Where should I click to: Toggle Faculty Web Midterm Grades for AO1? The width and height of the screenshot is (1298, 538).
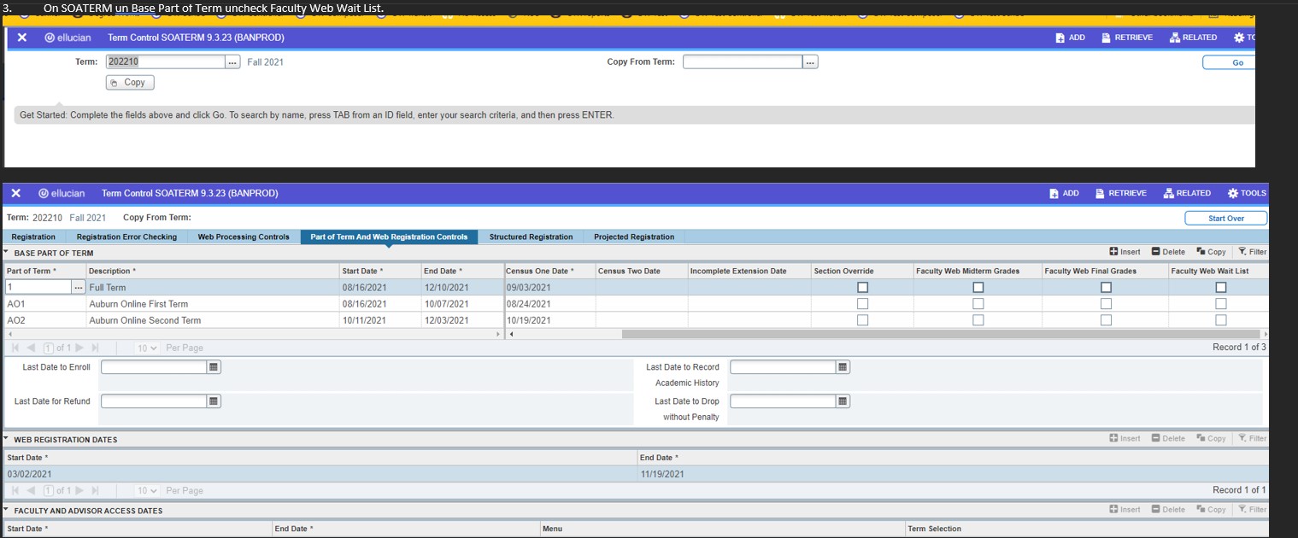coord(978,304)
